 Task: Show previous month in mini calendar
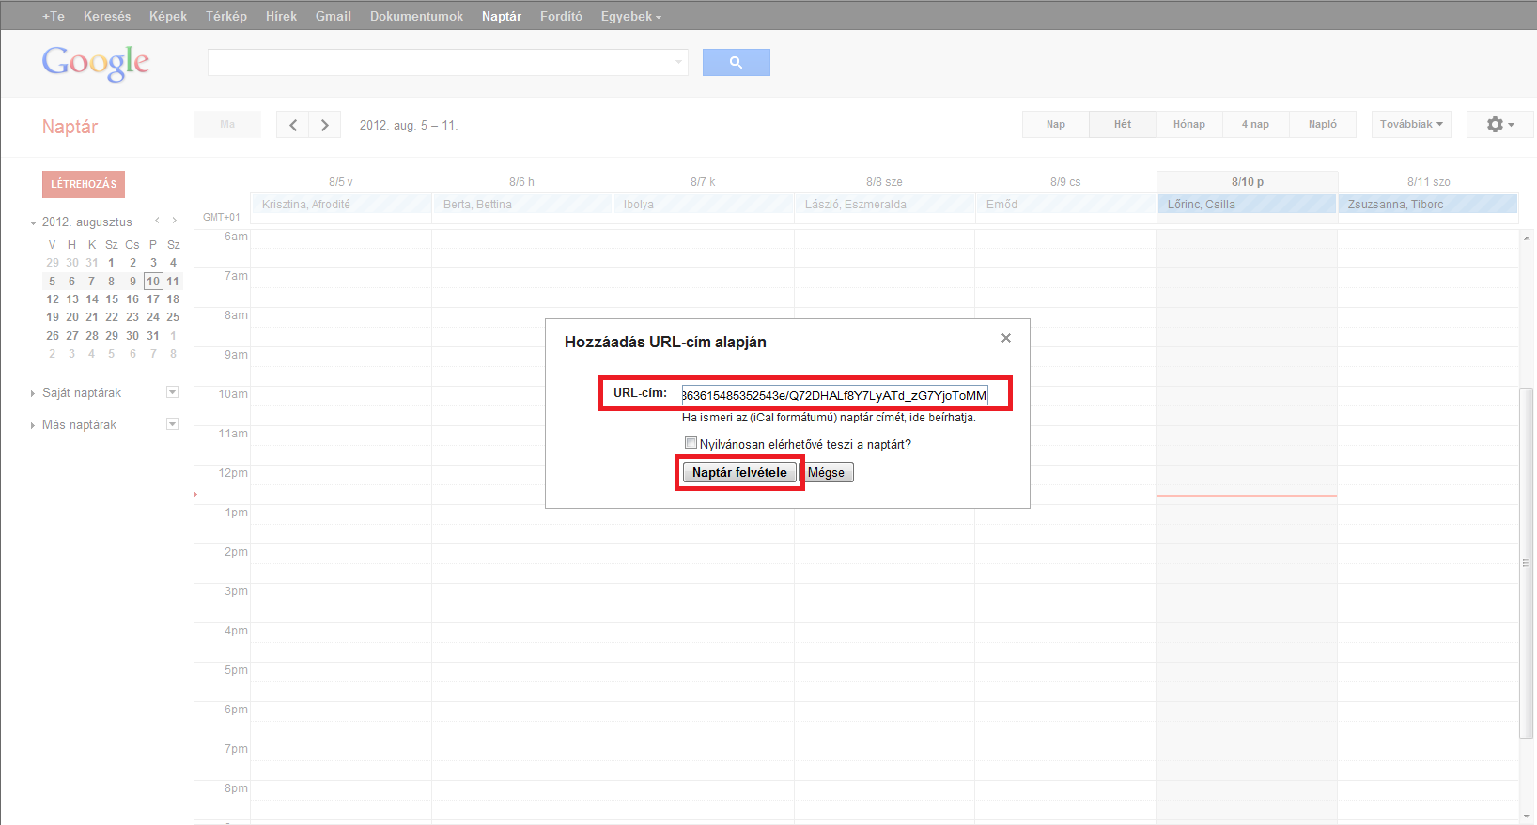point(157,221)
